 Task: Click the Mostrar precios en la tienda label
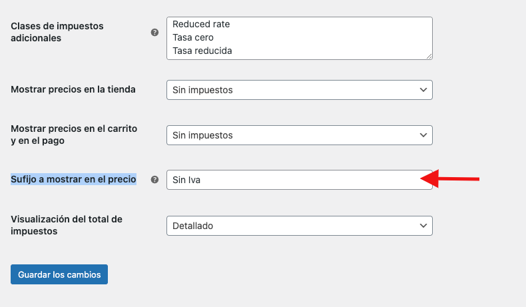coord(73,89)
